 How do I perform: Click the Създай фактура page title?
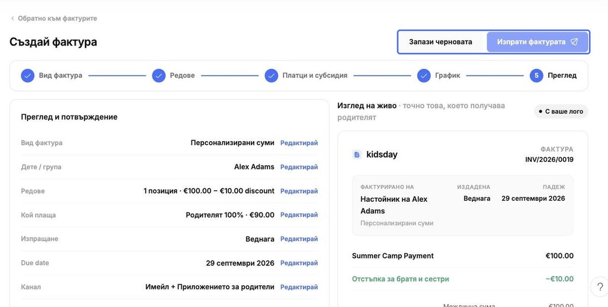[x=53, y=42]
